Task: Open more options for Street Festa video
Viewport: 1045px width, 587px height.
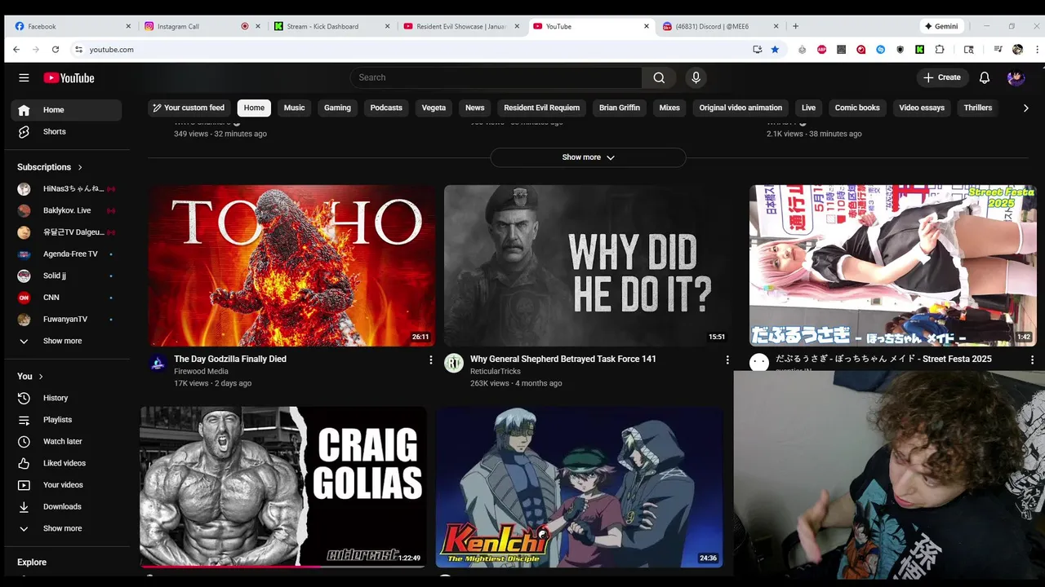Action: tap(1032, 360)
